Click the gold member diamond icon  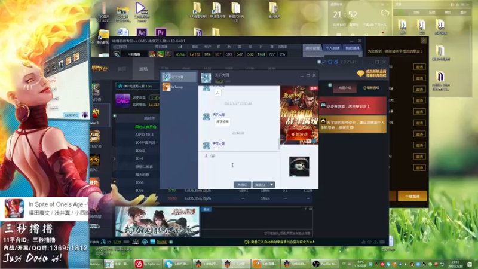tap(360, 73)
